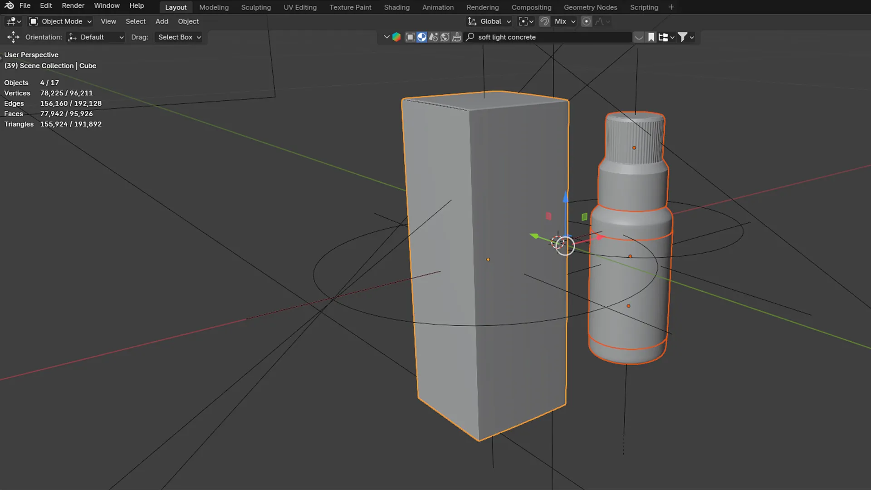Open the Select Box drag dropdown
The width and height of the screenshot is (871, 490).
coord(178,37)
